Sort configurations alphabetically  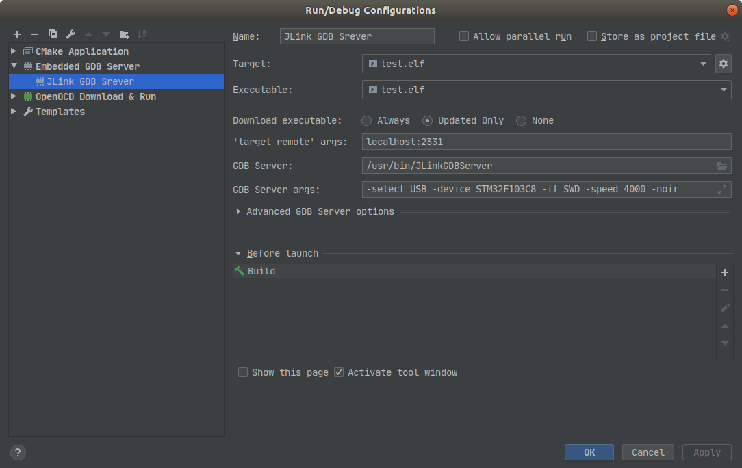142,34
